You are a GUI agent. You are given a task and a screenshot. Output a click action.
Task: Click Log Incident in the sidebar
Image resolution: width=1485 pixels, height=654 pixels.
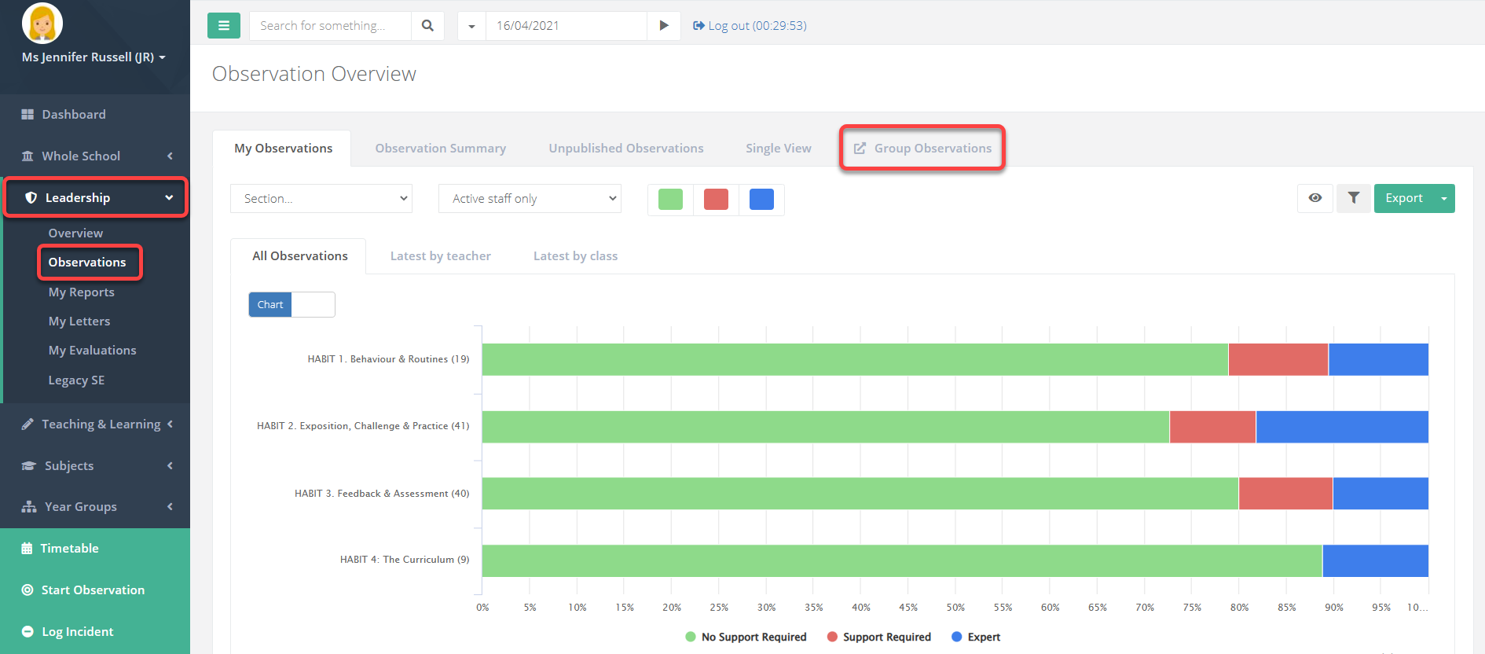(95, 631)
